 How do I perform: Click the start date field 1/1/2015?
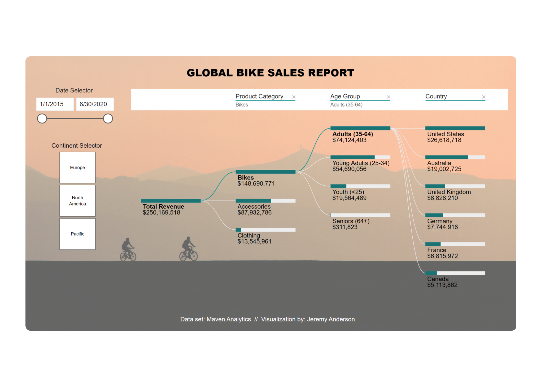55,104
